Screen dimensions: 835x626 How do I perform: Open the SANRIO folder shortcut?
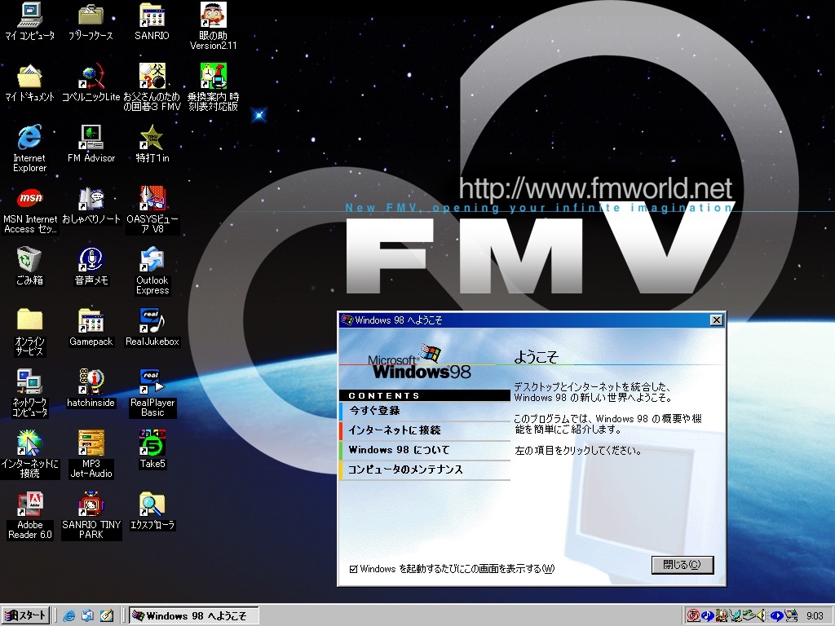point(152,21)
